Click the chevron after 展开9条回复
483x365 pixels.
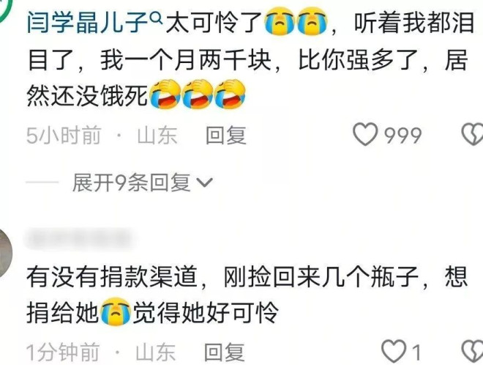(x=204, y=182)
